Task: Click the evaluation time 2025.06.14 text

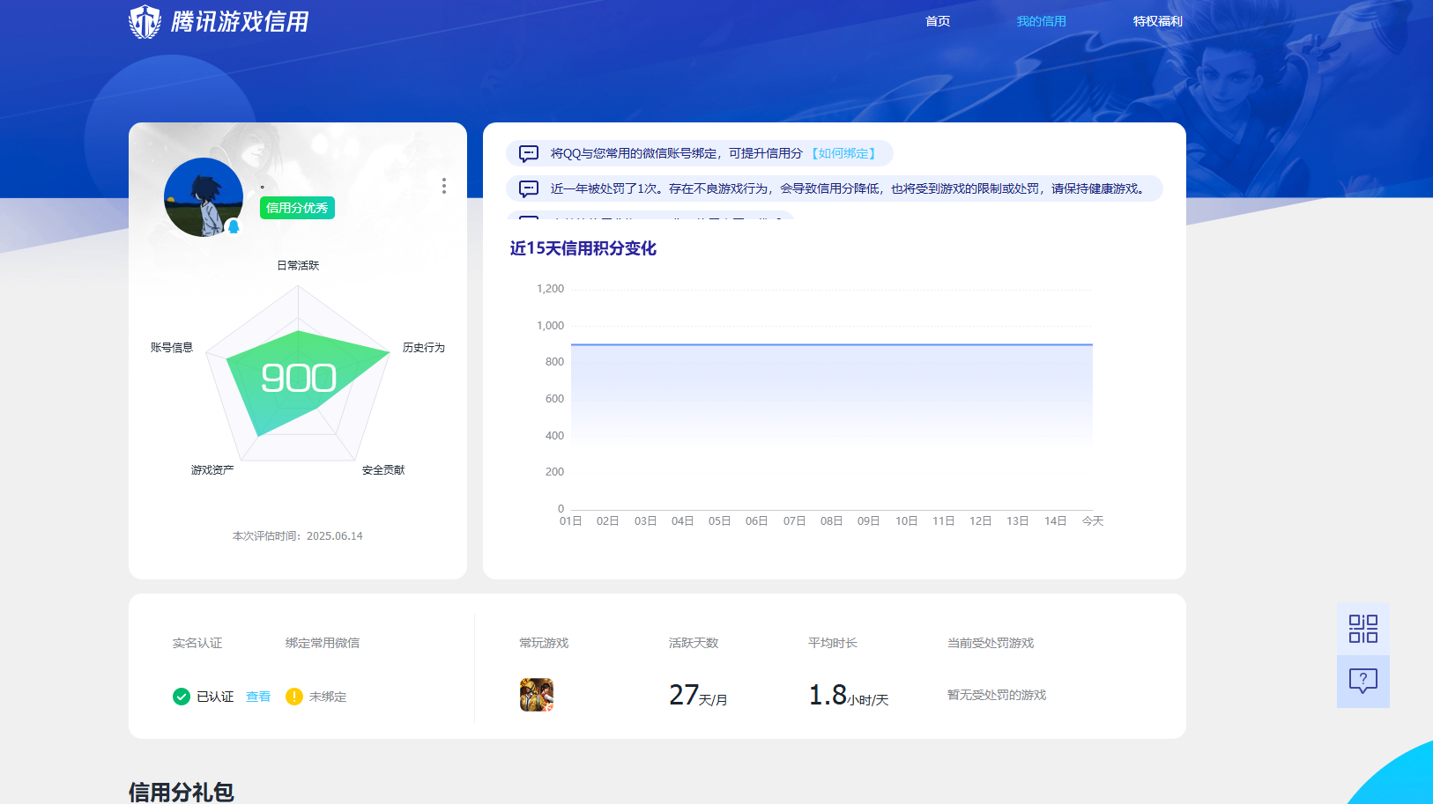Action: point(298,535)
